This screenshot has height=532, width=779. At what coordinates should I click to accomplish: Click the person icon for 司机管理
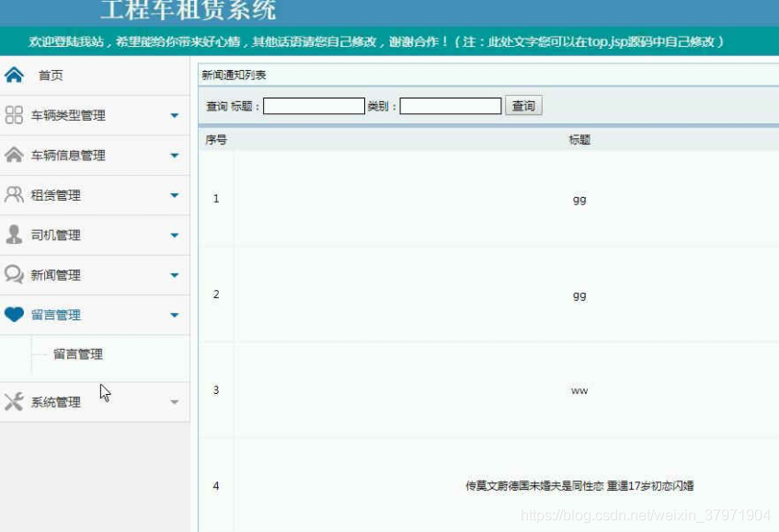(x=14, y=234)
